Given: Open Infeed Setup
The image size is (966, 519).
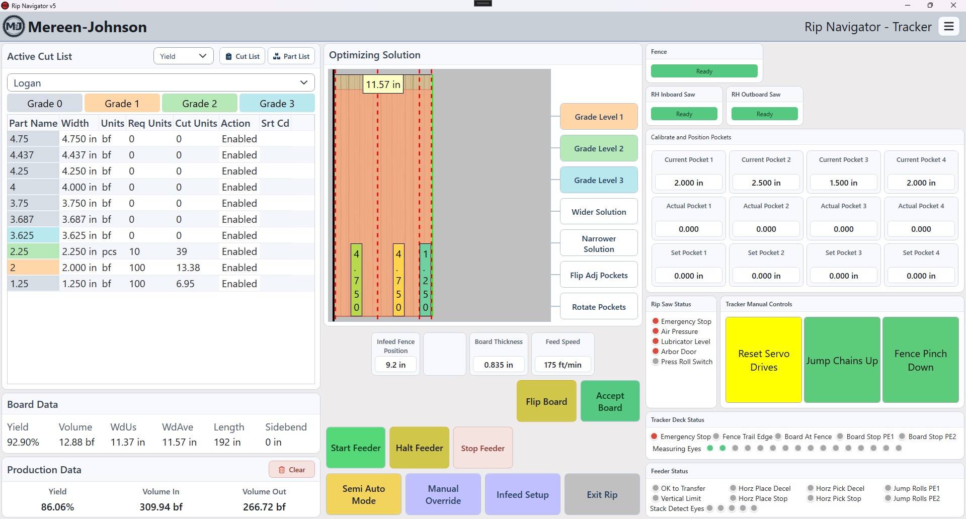Looking at the screenshot, I should [523, 494].
